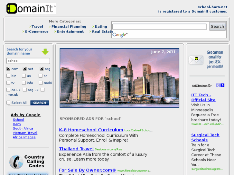Open the Financial Planning category
The width and height of the screenshot is (234, 175).
(69, 27)
